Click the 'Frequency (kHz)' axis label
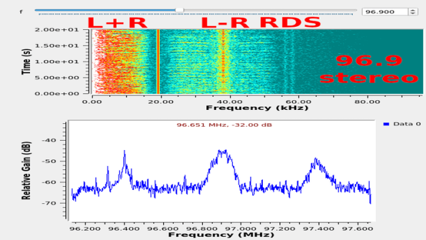Image resolution: width=426 pixels, height=240 pixels. tap(257, 108)
